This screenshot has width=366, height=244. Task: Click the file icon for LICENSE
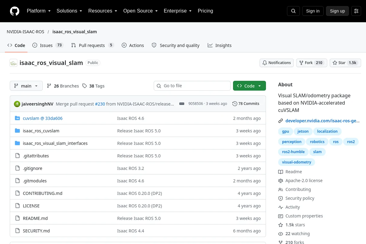[x=17, y=206]
